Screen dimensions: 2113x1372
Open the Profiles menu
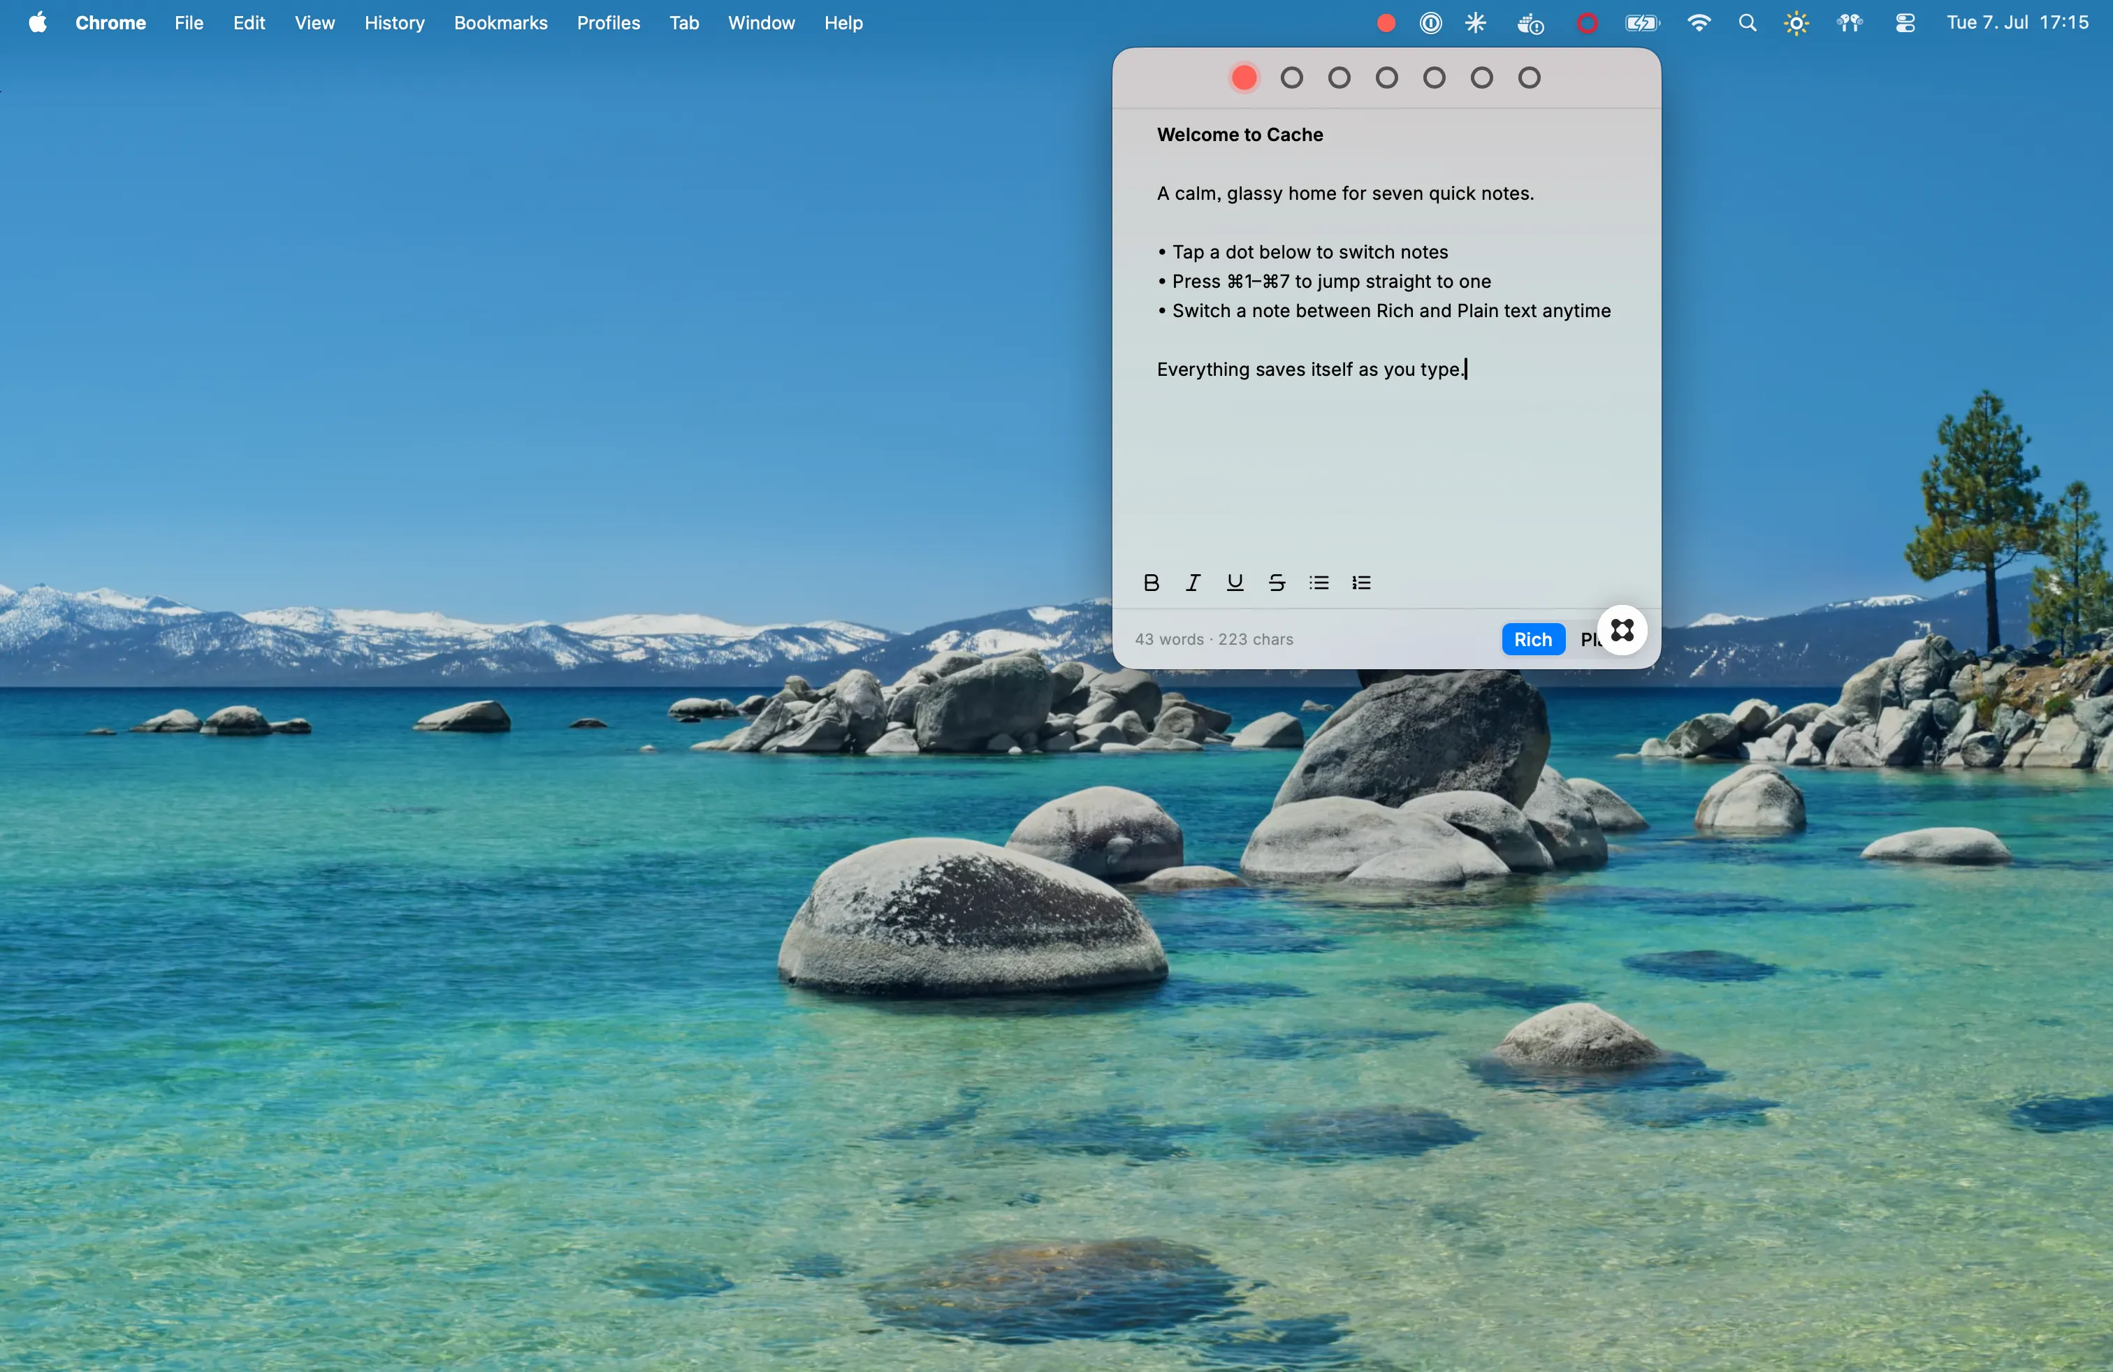608,23
